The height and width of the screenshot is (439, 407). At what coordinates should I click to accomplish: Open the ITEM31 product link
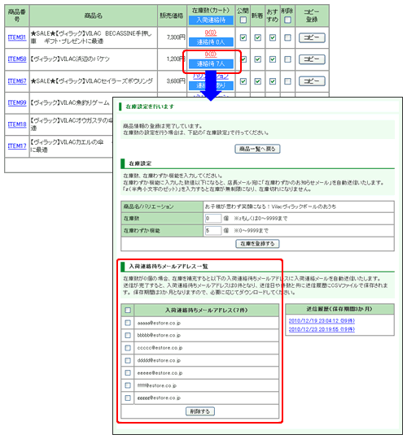[x=17, y=37]
